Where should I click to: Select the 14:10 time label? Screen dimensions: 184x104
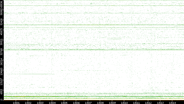tap(124, 103)
